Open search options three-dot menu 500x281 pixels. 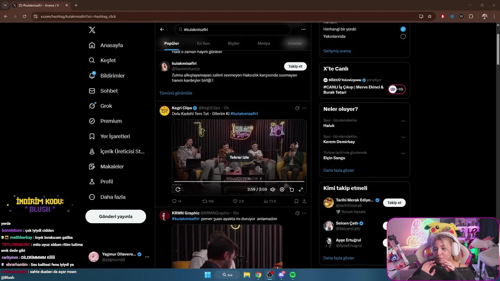303,29
